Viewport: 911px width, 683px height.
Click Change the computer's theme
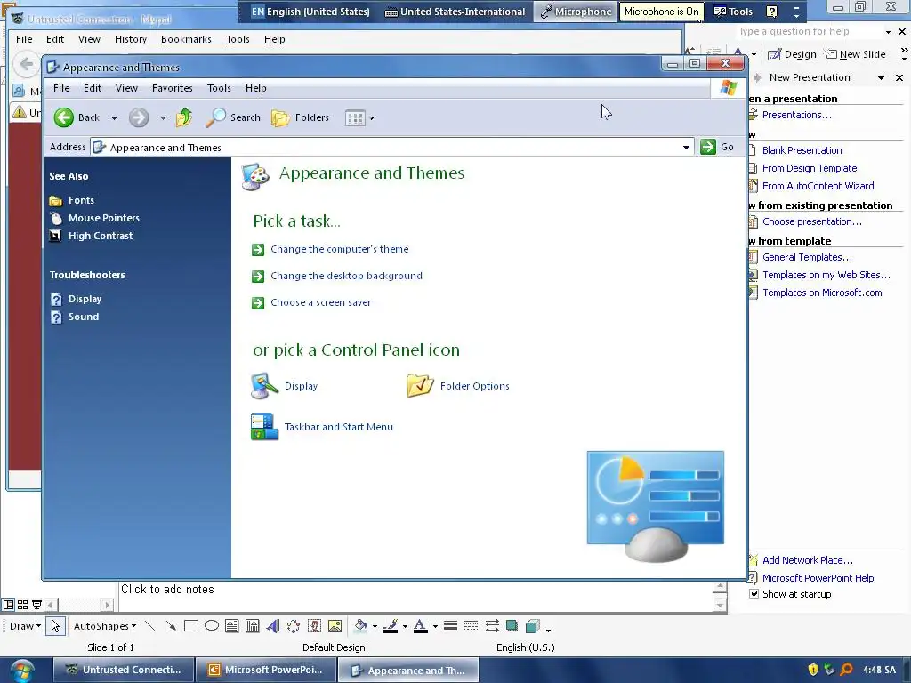[x=339, y=249]
